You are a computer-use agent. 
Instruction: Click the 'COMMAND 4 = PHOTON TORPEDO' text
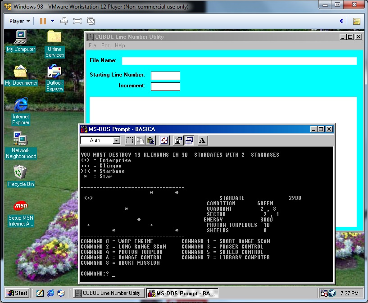(122, 252)
